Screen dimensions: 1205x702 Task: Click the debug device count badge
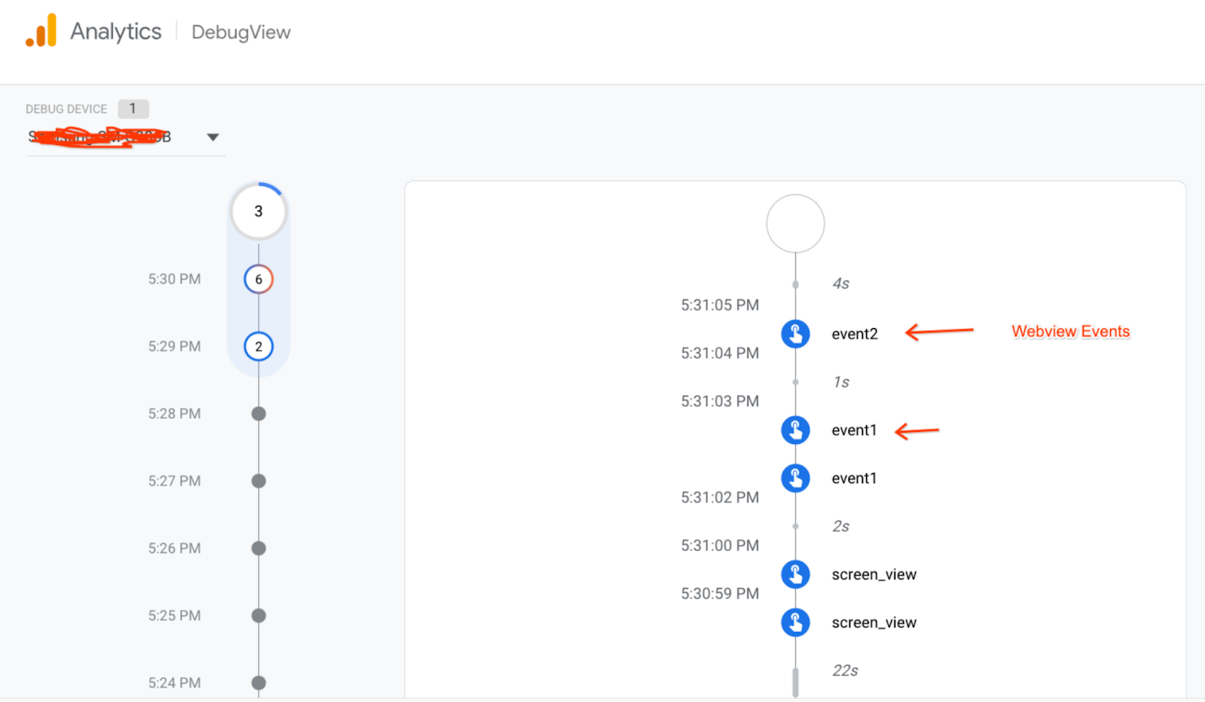click(x=133, y=108)
